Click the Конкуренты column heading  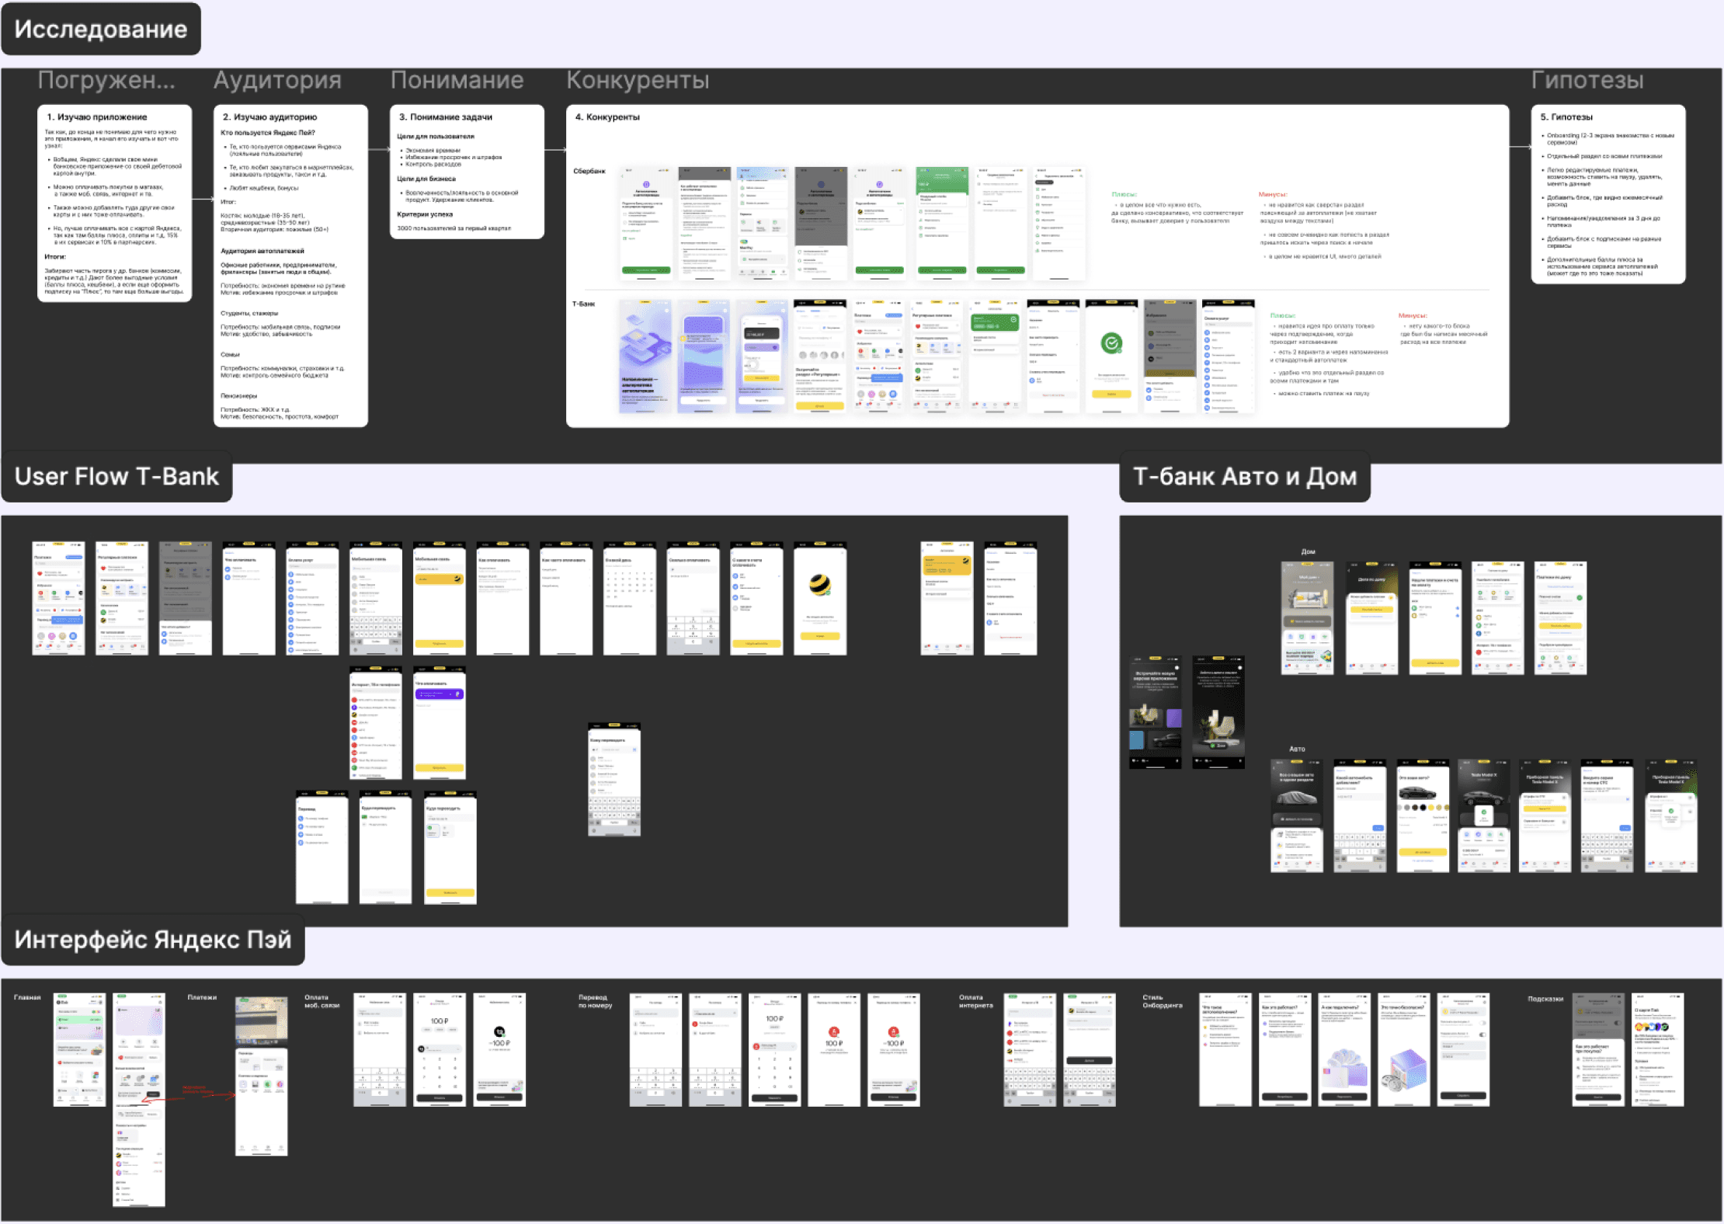[637, 80]
